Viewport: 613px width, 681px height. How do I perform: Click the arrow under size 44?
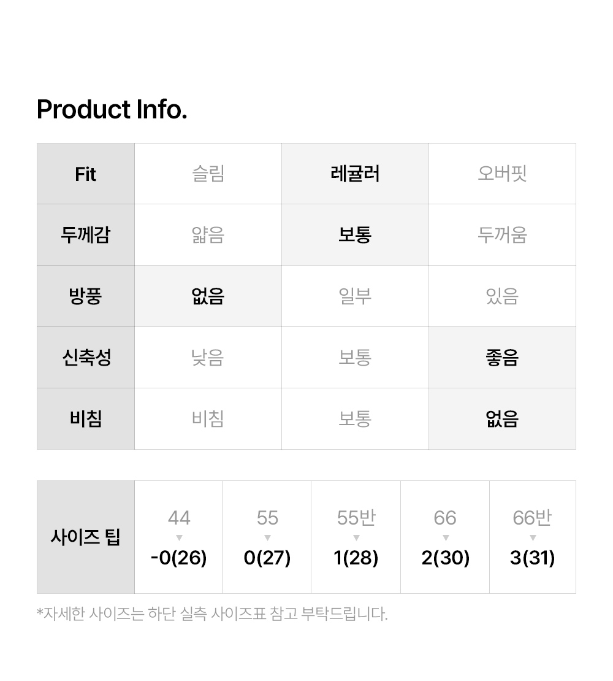[179, 538]
